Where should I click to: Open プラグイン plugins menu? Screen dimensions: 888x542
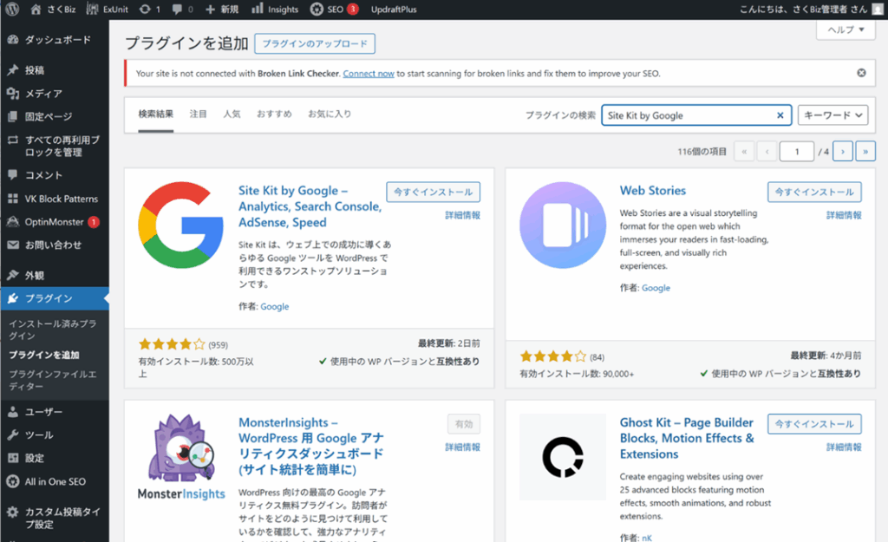[x=55, y=298]
